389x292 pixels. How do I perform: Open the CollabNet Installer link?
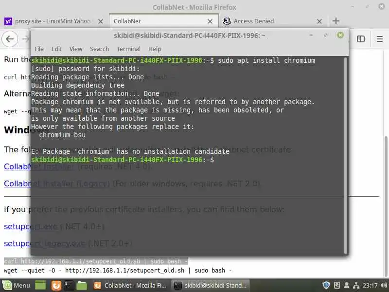point(39,166)
